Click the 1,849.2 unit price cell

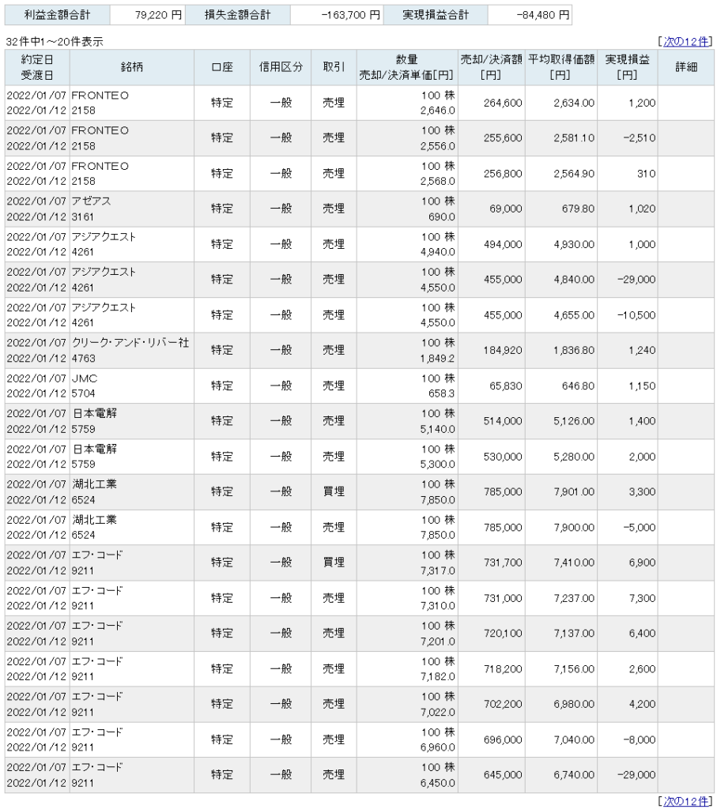[x=437, y=358]
